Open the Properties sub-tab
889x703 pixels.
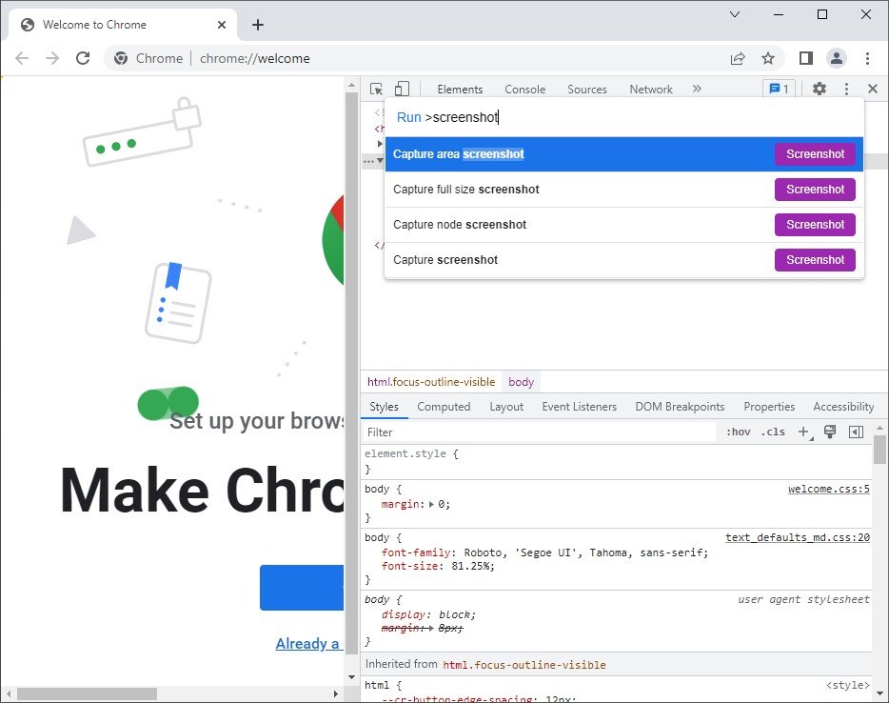(x=769, y=407)
